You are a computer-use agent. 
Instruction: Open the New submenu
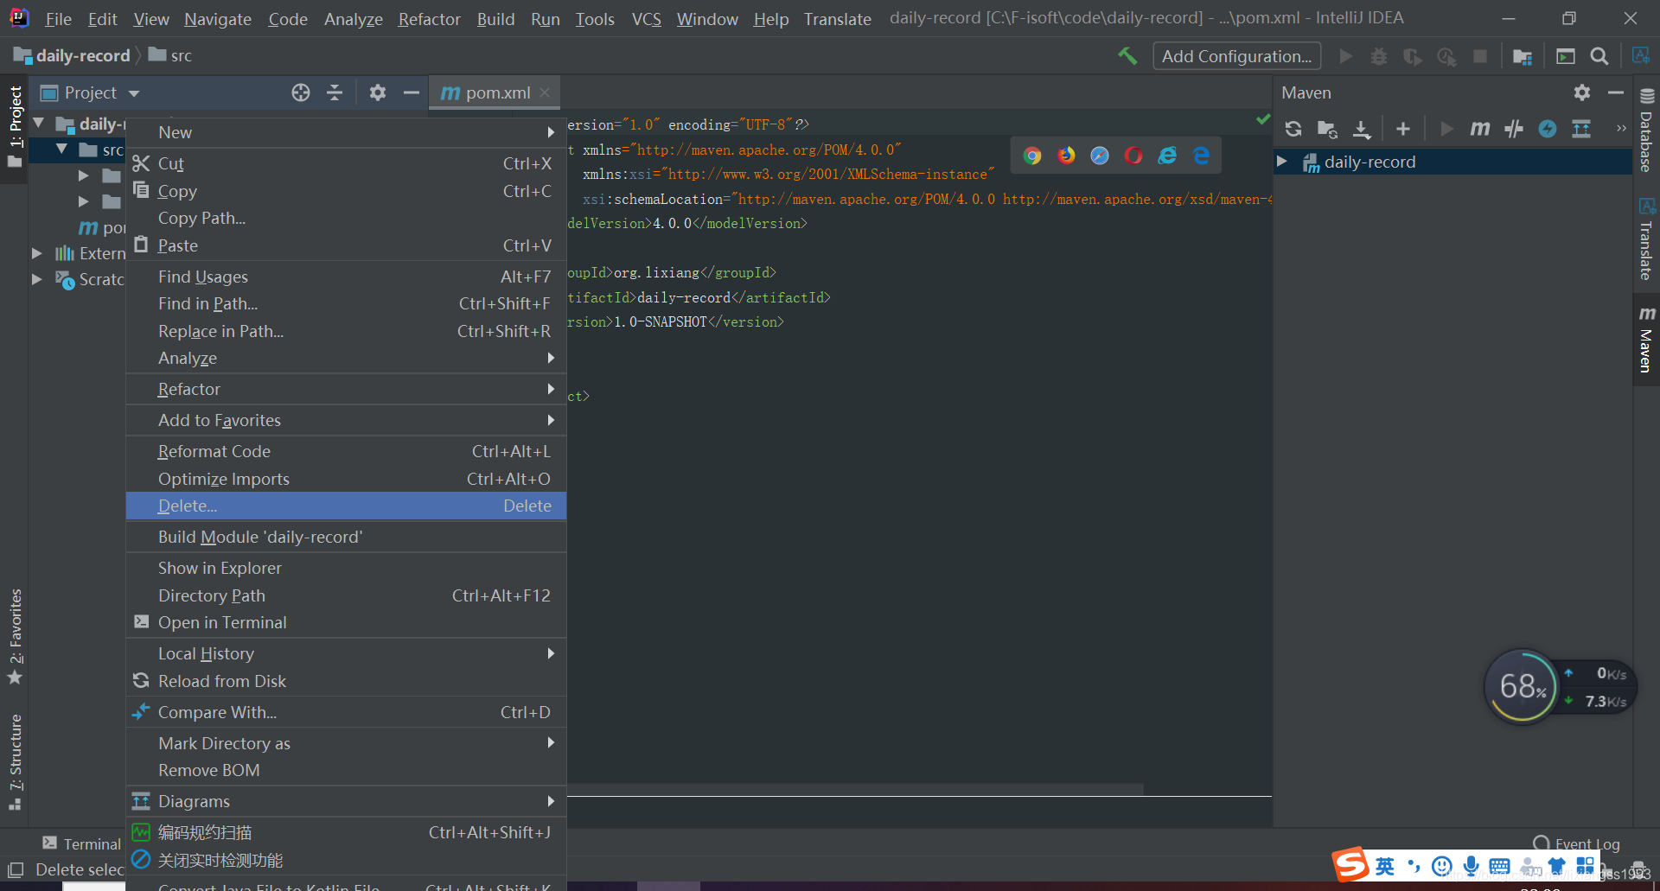346,132
